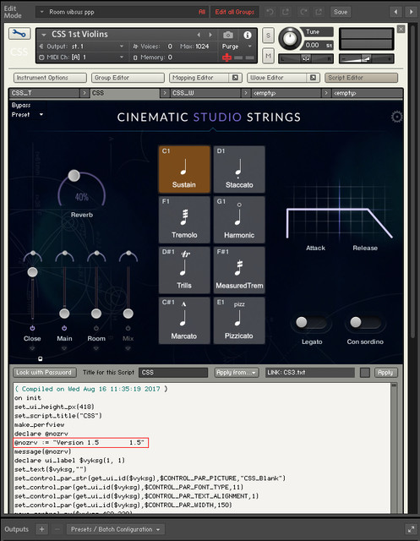Click the expand icon in Outputs bar

(411, 529)
